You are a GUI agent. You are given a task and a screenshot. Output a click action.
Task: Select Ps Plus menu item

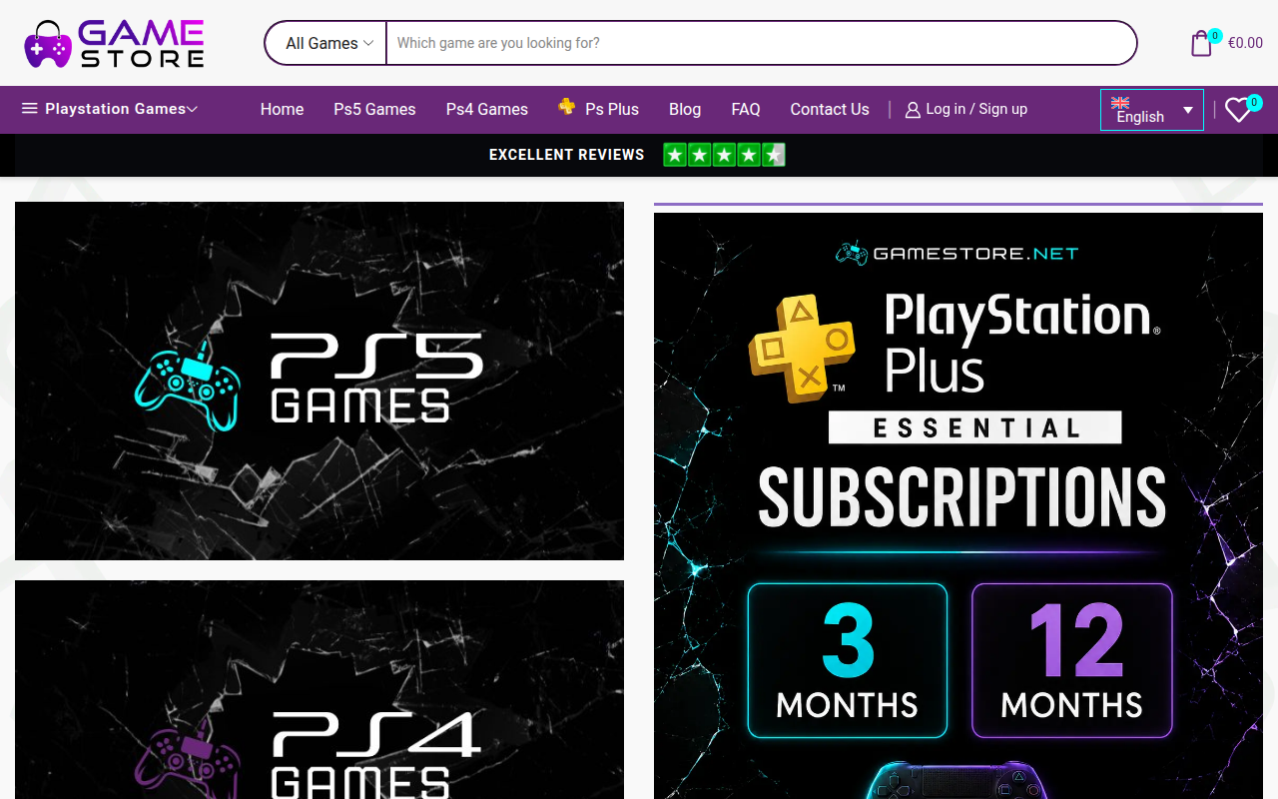click(612, 109)
